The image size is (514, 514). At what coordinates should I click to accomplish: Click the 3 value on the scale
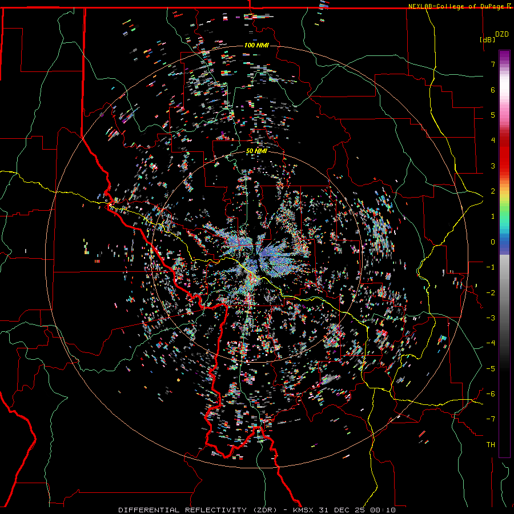493,166
